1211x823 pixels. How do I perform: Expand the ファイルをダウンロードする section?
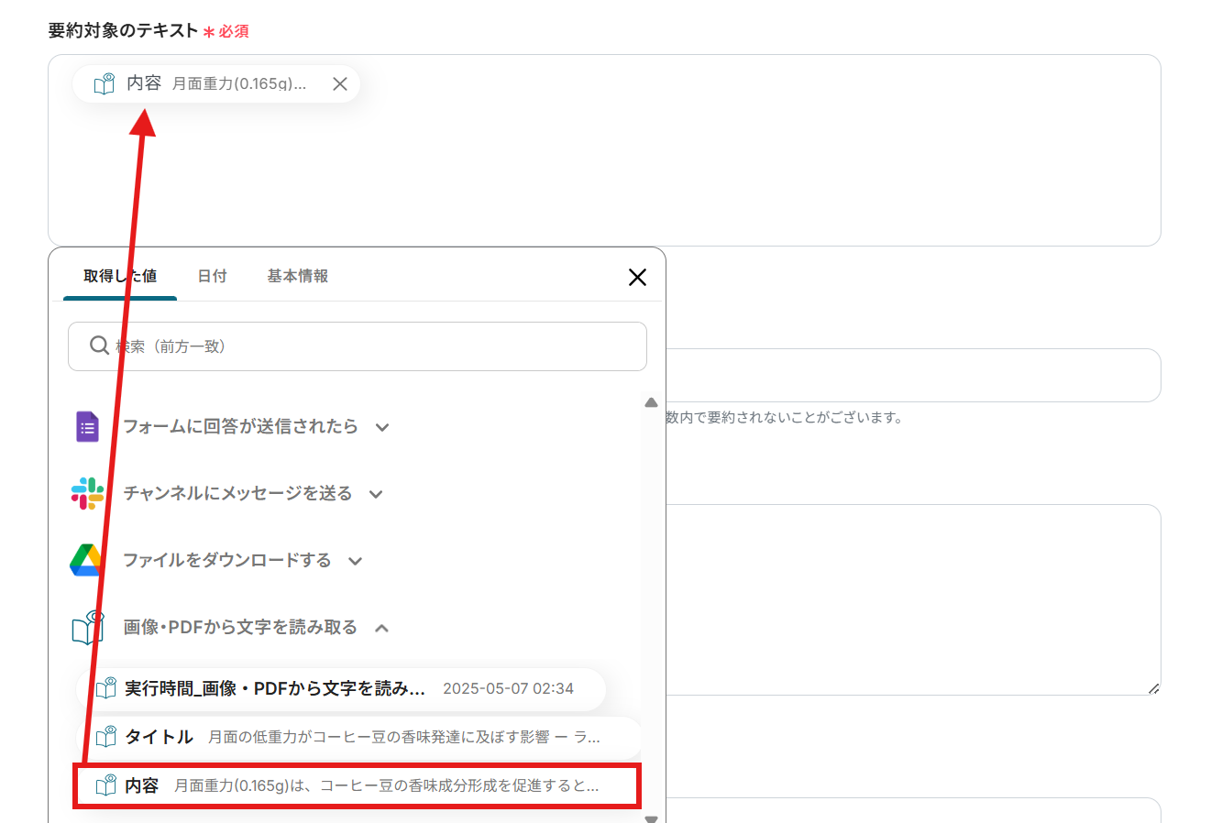tap(356, 562)
